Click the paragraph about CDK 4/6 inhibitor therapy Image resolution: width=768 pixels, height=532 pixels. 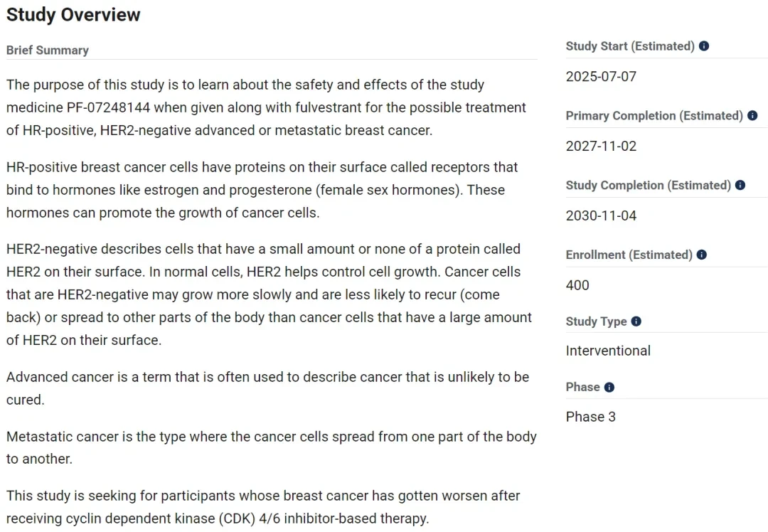[264, 507]
